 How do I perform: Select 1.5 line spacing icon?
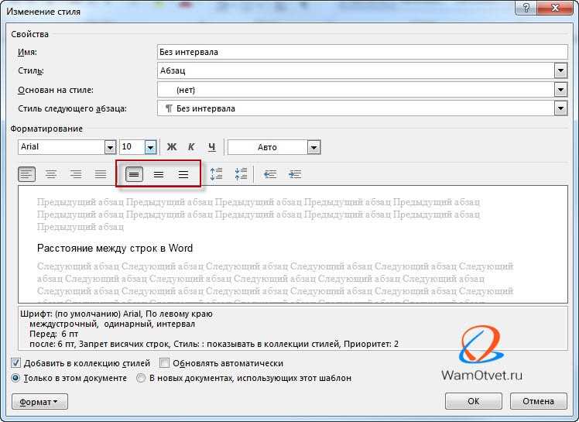[x=159, y=174]
